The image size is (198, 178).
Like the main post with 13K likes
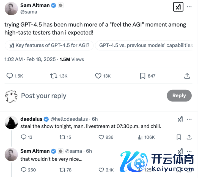point(98,76)
